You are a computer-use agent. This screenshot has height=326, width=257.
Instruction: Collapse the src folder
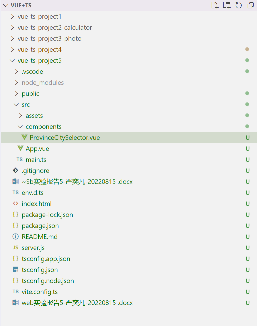coord(16,105)
